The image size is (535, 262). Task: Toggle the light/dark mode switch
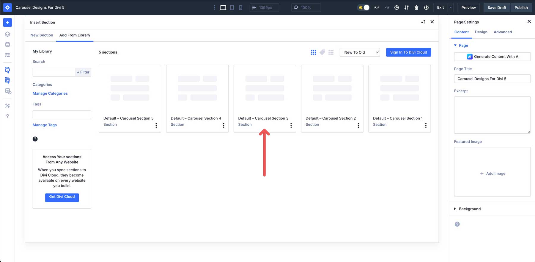point(364,7)
